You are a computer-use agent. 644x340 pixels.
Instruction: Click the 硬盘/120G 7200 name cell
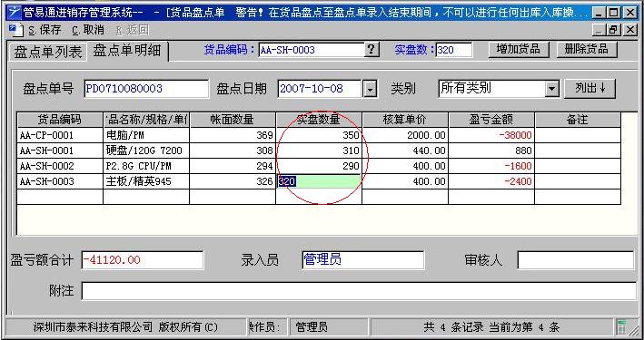pyautogui.click(x=146, y=151)
